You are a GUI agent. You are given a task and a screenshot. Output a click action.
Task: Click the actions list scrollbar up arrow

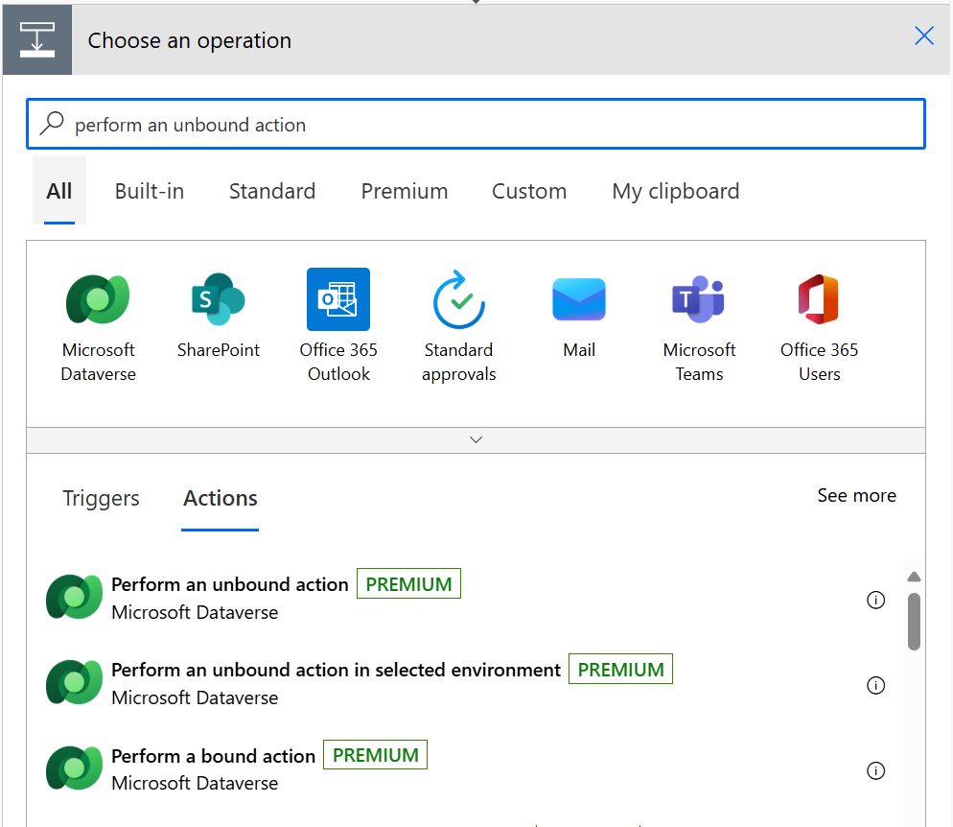coord(914,577)
